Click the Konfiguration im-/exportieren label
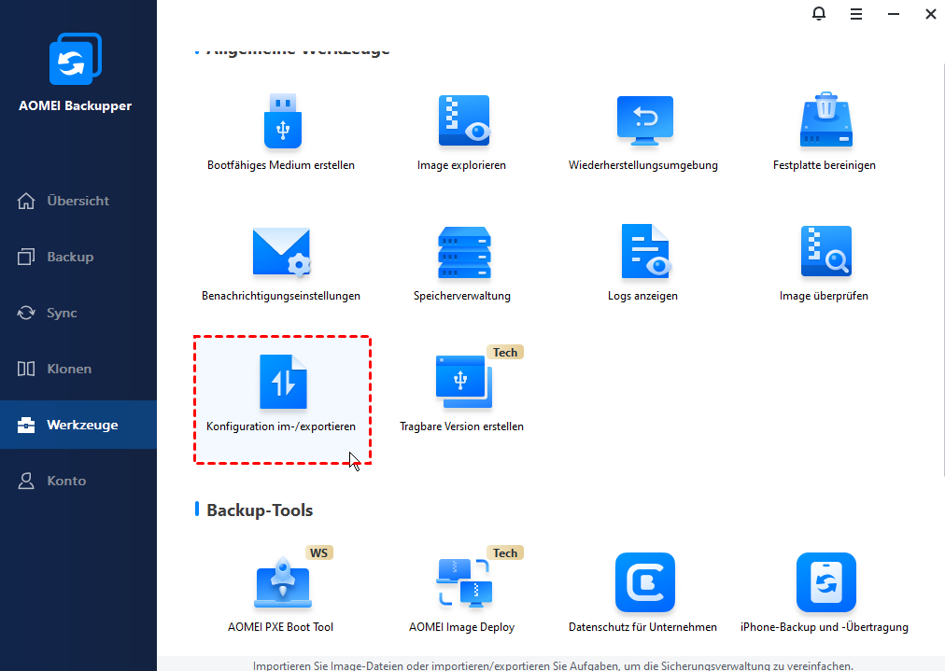 click(281, 426)
